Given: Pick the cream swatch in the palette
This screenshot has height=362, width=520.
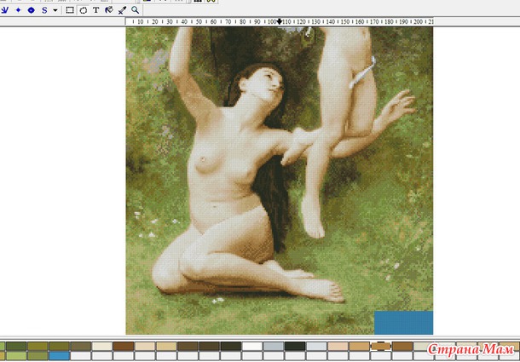Looking at the screenshot, I should point(101,347).
